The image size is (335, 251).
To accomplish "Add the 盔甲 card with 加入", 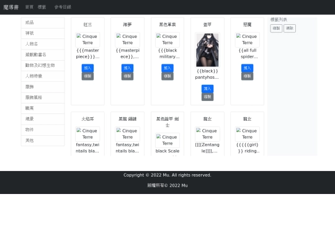I will tap(207, 89).
